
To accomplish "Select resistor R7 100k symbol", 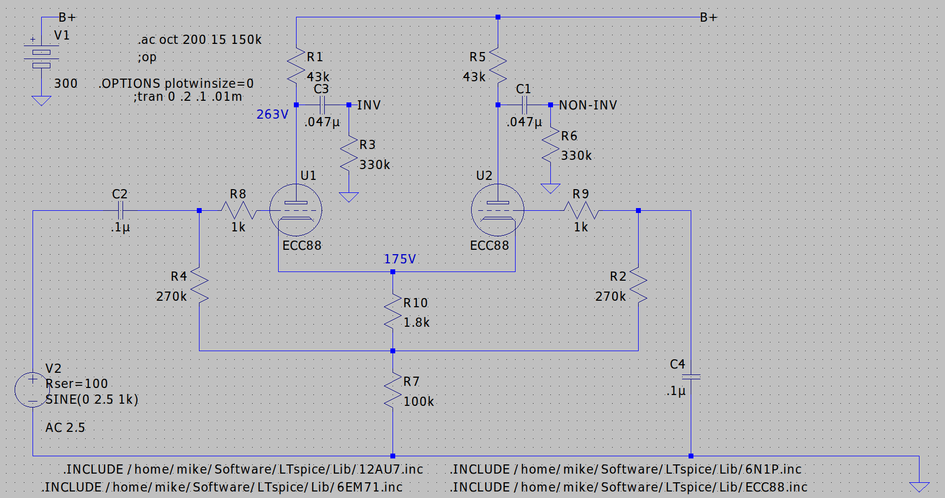I will (393, 390).
